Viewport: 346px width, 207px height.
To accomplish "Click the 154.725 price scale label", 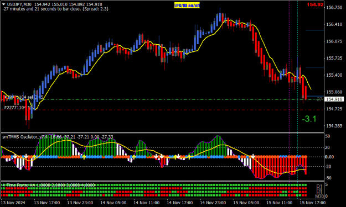I will click(334, 109).
